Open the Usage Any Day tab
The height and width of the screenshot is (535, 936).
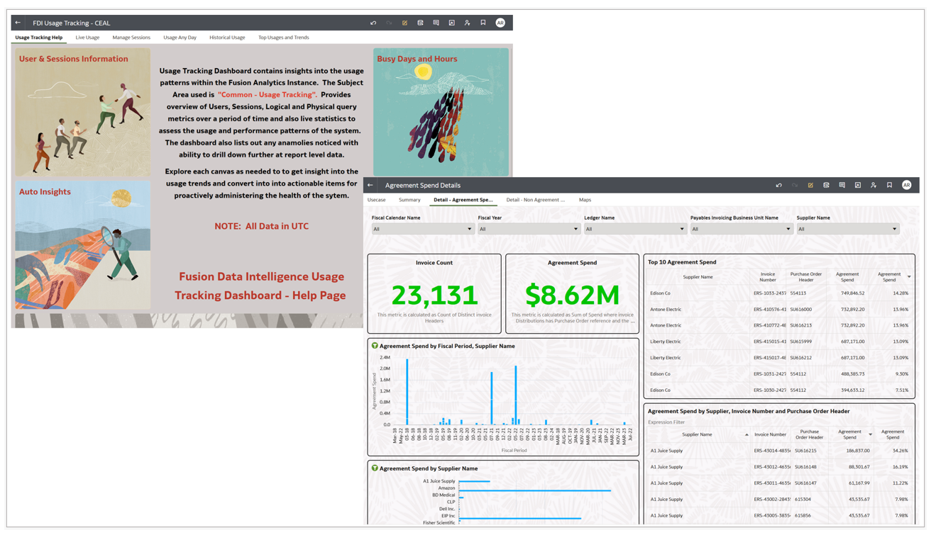[180, 38]
